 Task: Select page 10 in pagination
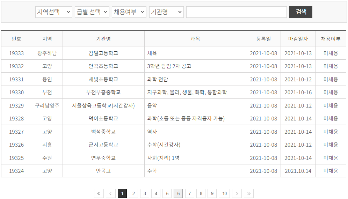pos(224,193)
